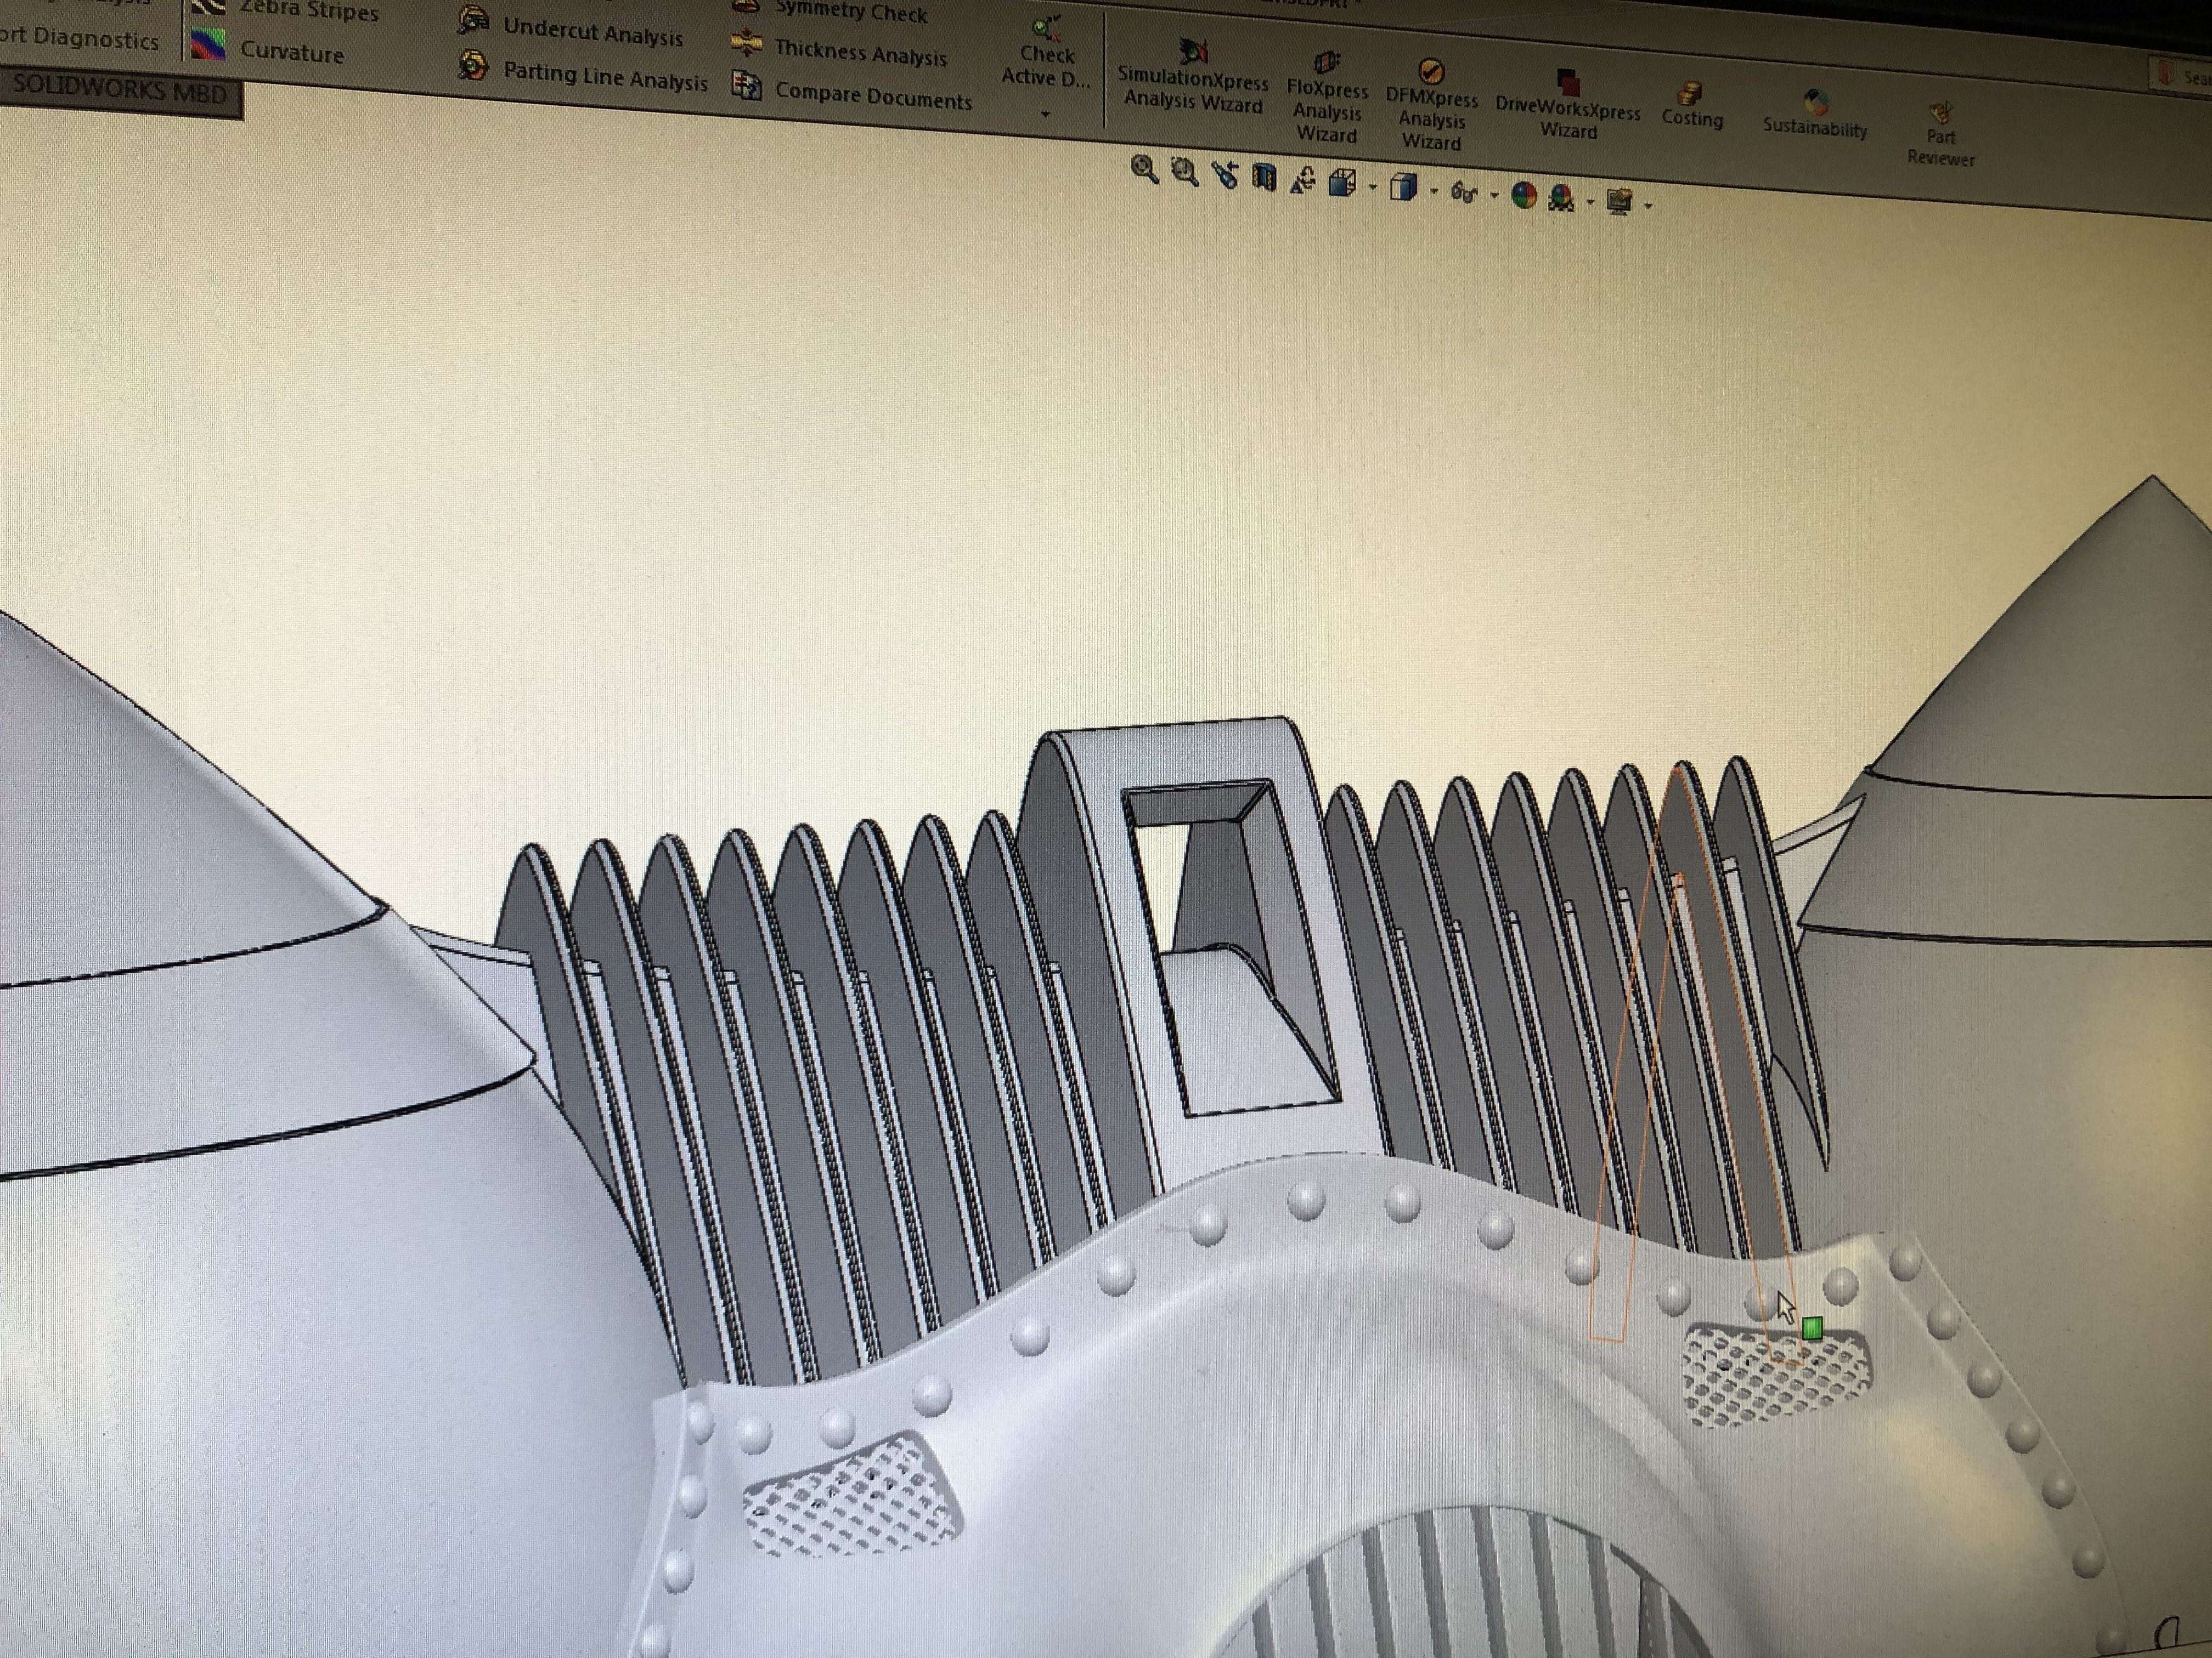2212x1658 pixels.
Task: Start DFMXpress Analysis Wizard icon
Action: (1432, 71)
